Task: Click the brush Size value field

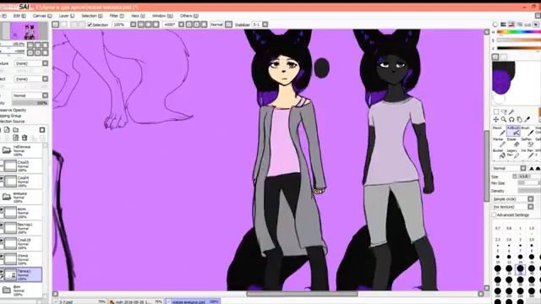Action: (x=529, y=176)
